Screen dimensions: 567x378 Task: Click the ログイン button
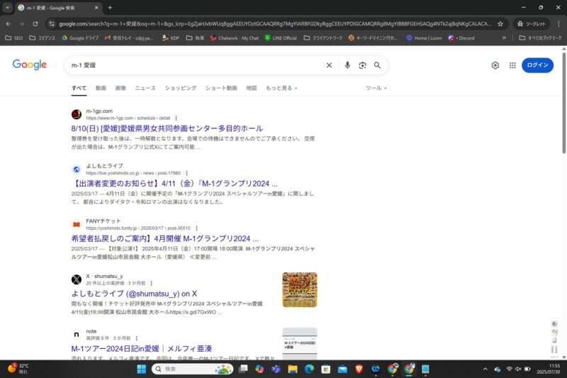click(537, 65)
